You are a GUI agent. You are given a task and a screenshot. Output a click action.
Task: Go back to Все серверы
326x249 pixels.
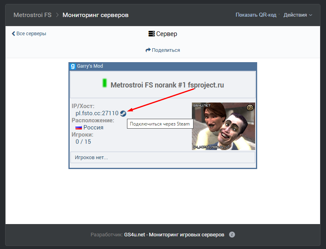29,34
